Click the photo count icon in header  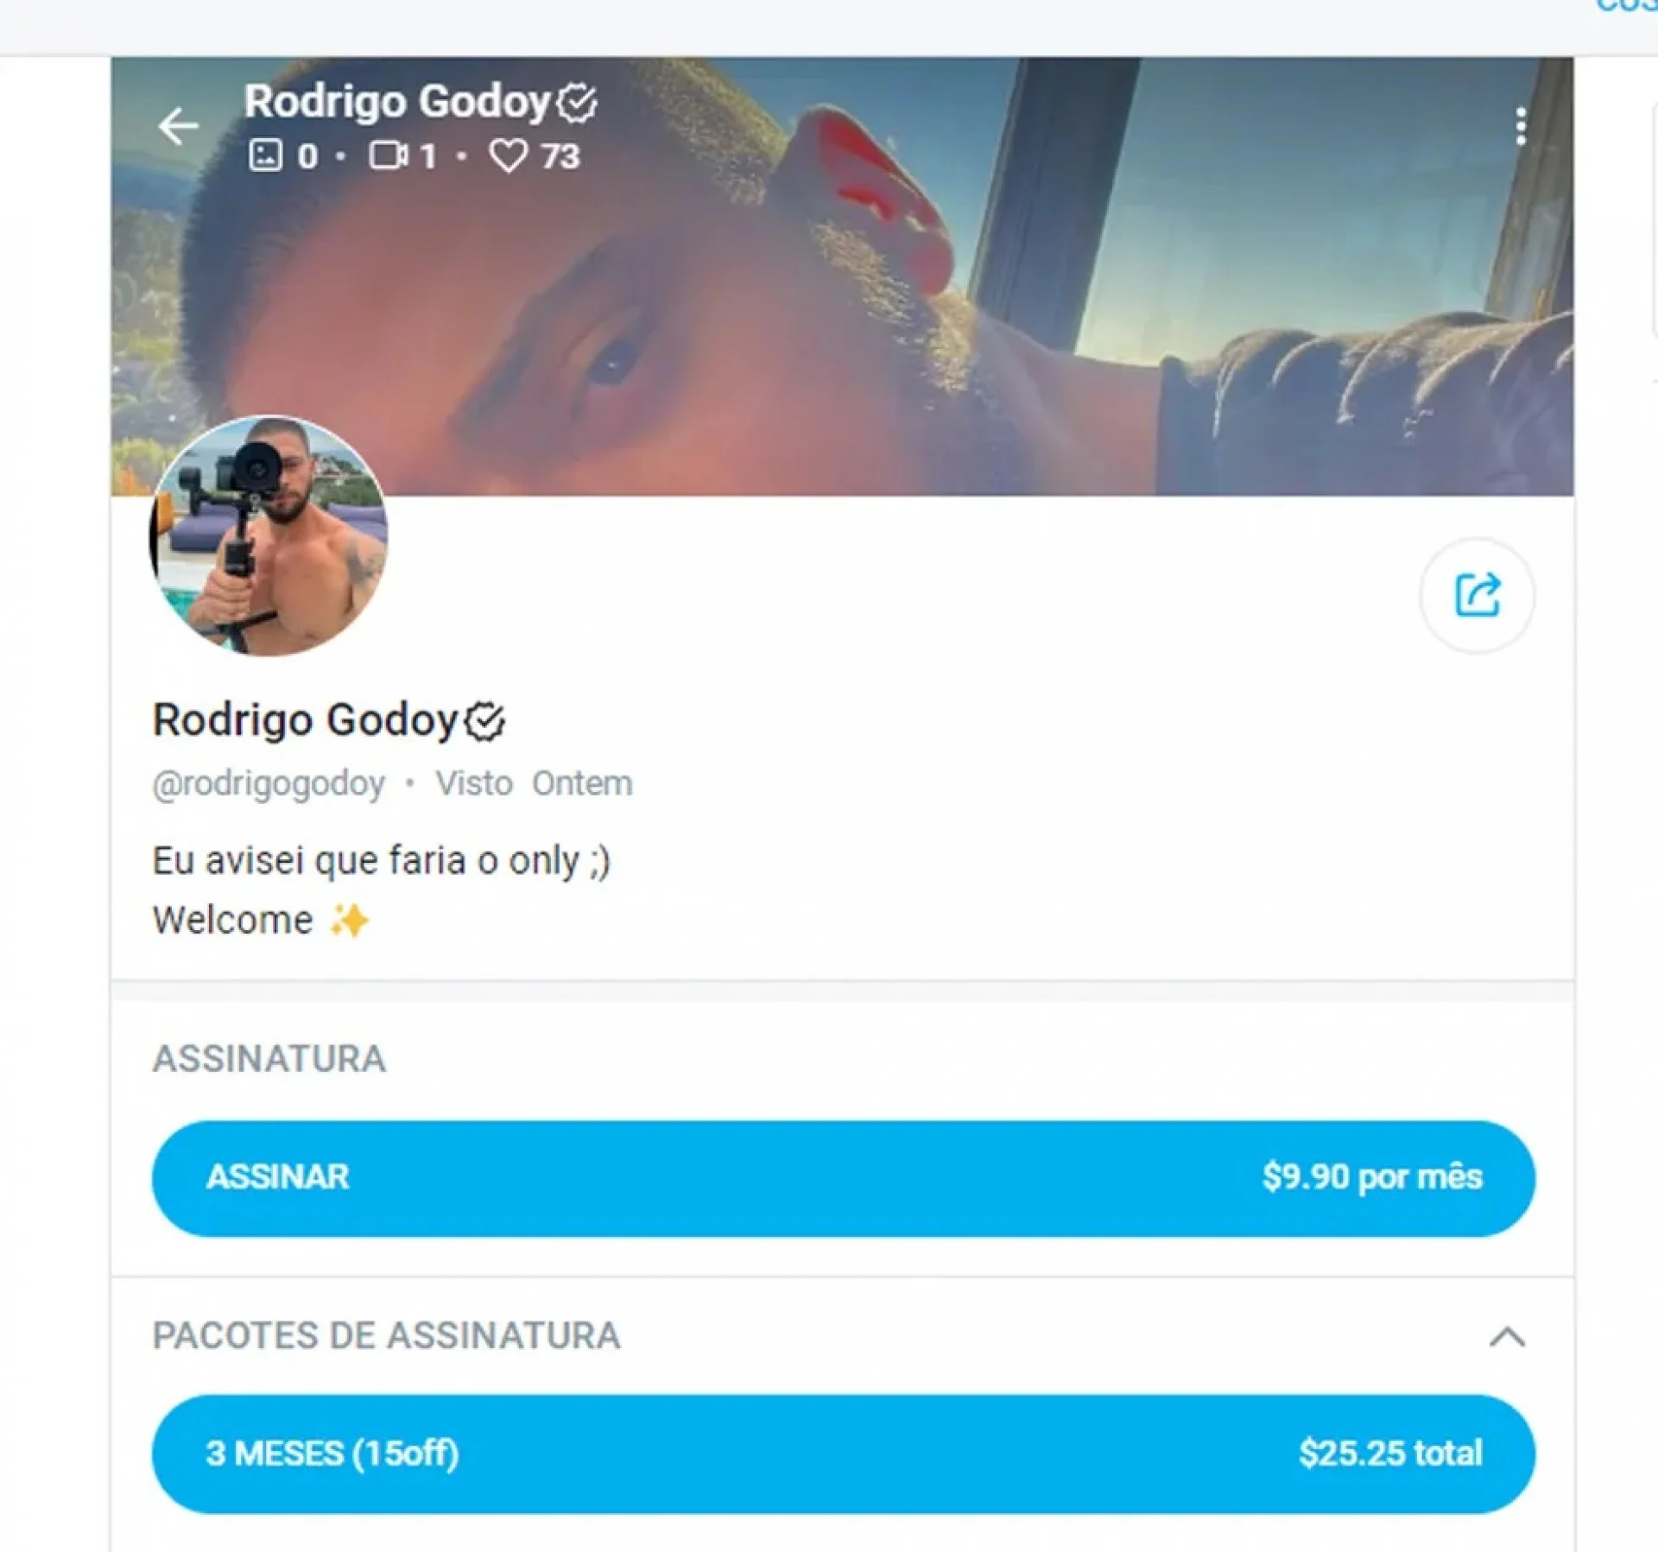click(265, 155)
